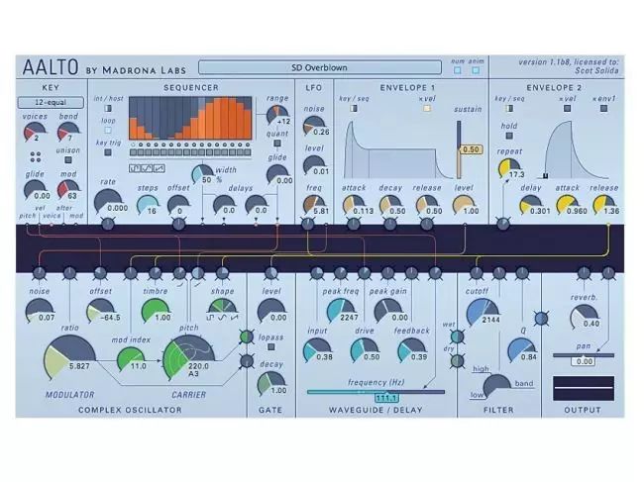
Task: Toggle the num display button
Action: pos(457,72)
